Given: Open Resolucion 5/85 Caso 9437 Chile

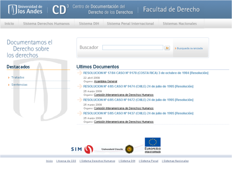Looking at the screenshot, I should [138, 113].
